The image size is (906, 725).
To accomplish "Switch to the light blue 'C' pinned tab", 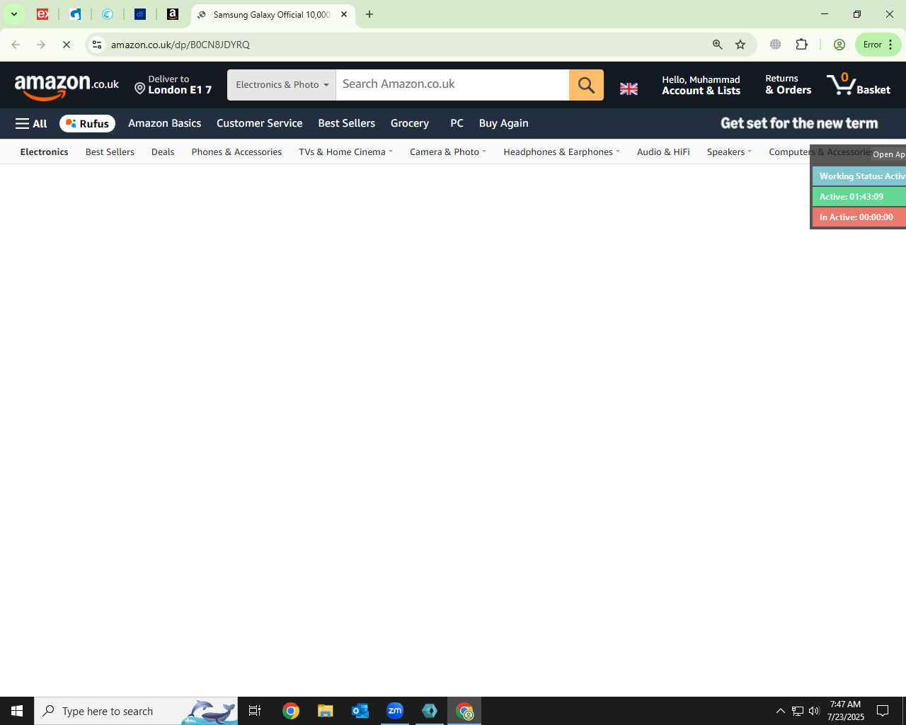I will [x=108, y=14].
